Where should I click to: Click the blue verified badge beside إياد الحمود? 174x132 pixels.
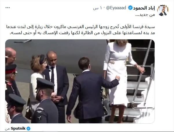(130, 8)
